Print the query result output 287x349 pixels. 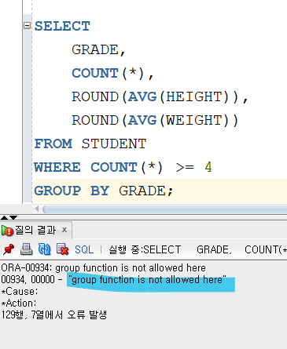27,249
